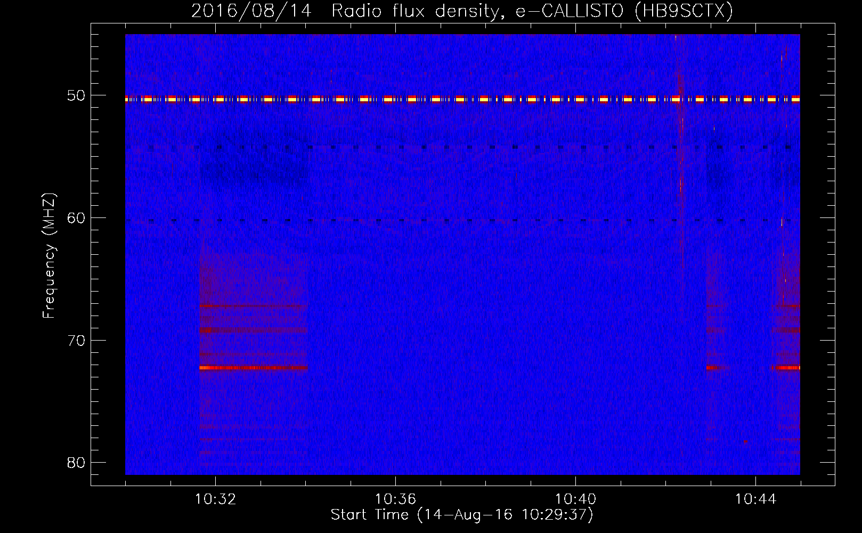Click the 50 MHz frequency tick label
The width and height of the screenshot is (862, 533).
click(76, 95)
